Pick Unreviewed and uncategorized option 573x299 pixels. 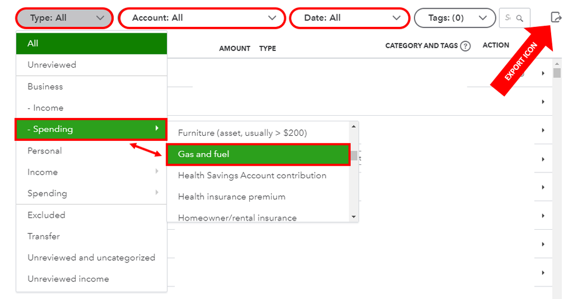click(91, 257)
